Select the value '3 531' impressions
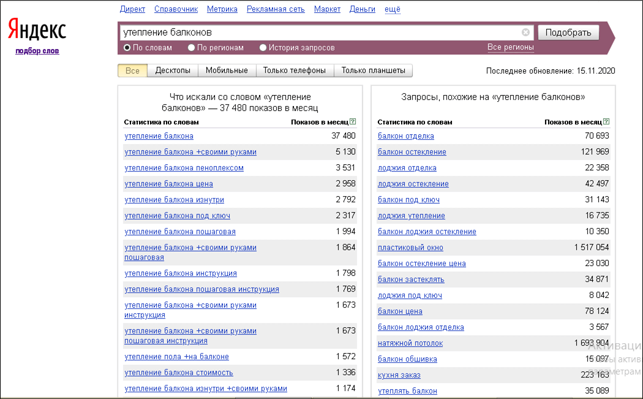643x399 pixels. 345,168
